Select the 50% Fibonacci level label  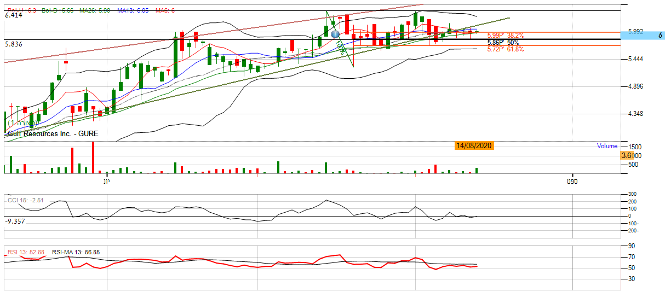(x=503, y=42)
